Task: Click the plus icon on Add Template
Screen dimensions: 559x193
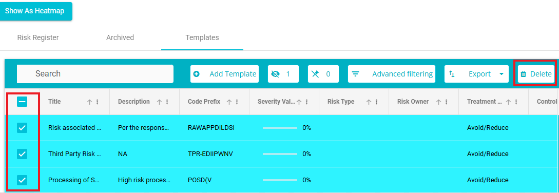Action: tap(196, 74)
